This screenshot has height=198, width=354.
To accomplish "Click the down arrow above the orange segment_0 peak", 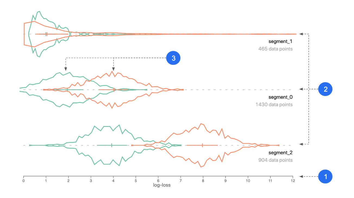I will coord(113,69).
